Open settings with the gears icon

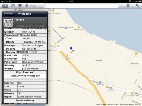[137, 5]
